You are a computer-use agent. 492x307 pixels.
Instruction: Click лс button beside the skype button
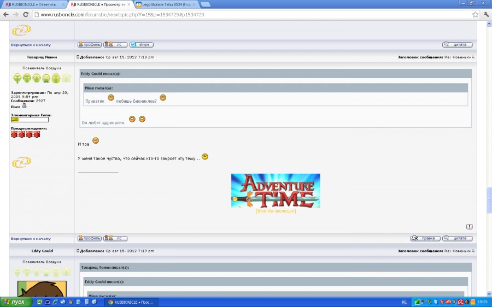pyautogui.click(x=115, y=45)
